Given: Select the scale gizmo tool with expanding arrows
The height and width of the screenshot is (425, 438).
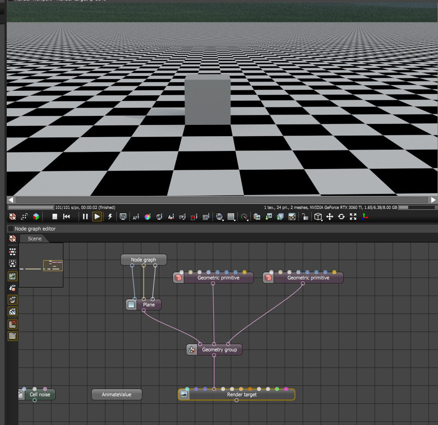Looking at the screenshot, I should 353,217.
